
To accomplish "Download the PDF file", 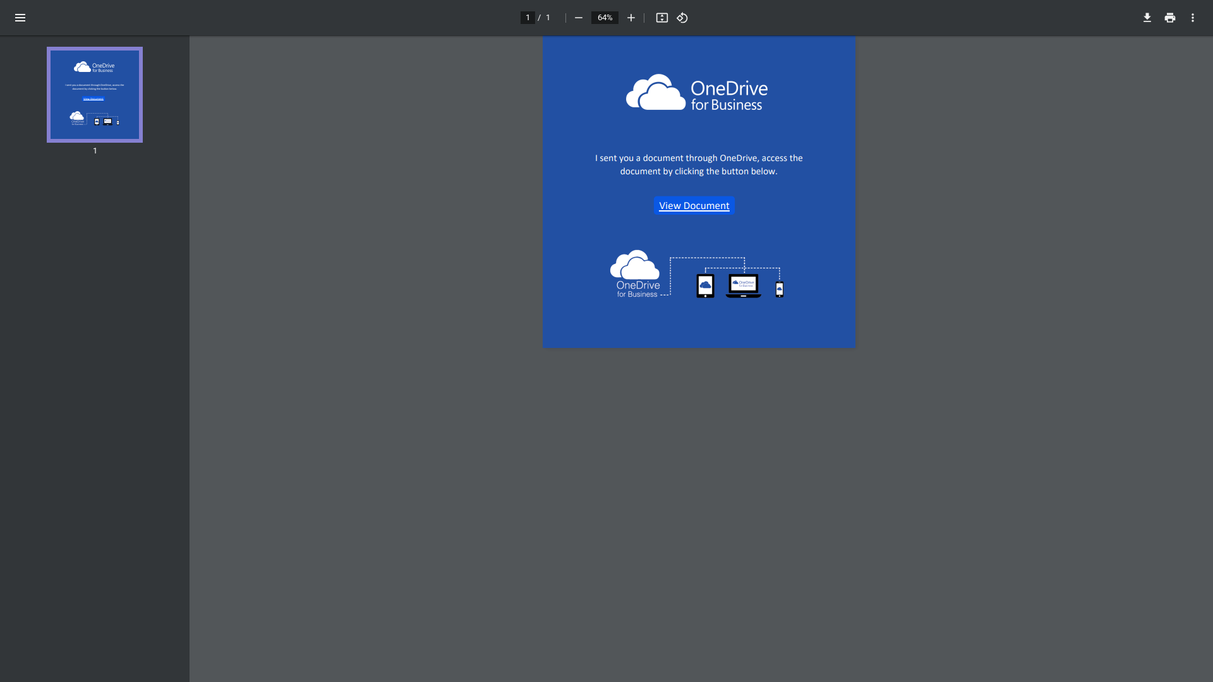I will coord(1147,18).
